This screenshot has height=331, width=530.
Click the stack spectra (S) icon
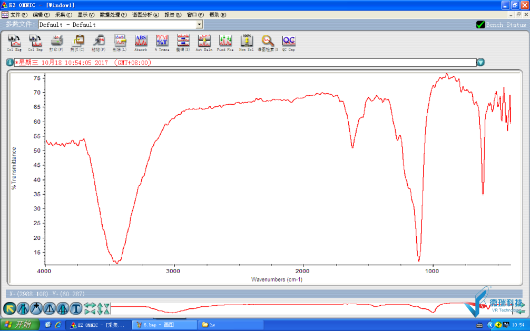(183, 43)
